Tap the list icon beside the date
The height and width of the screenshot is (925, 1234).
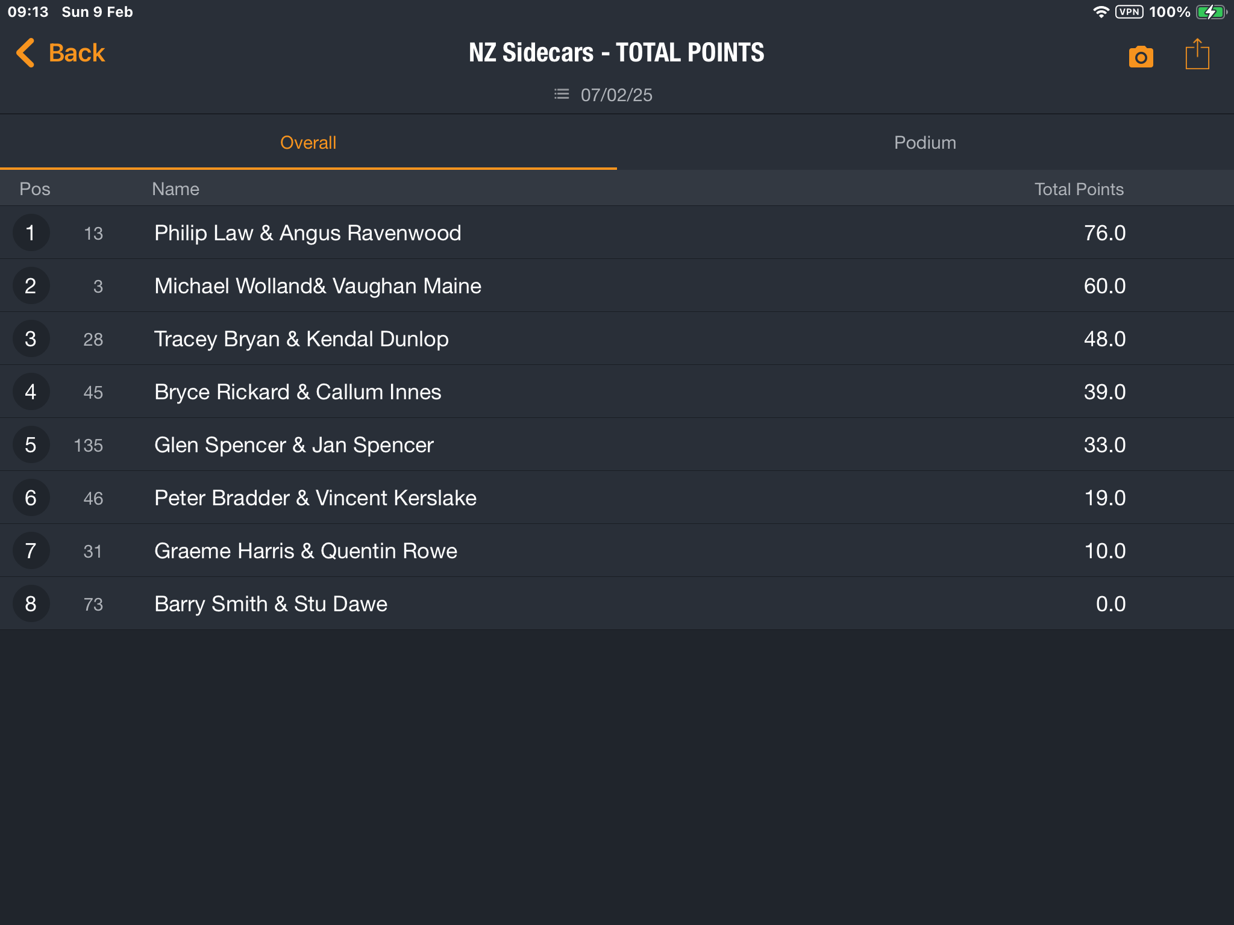(562, 95)
